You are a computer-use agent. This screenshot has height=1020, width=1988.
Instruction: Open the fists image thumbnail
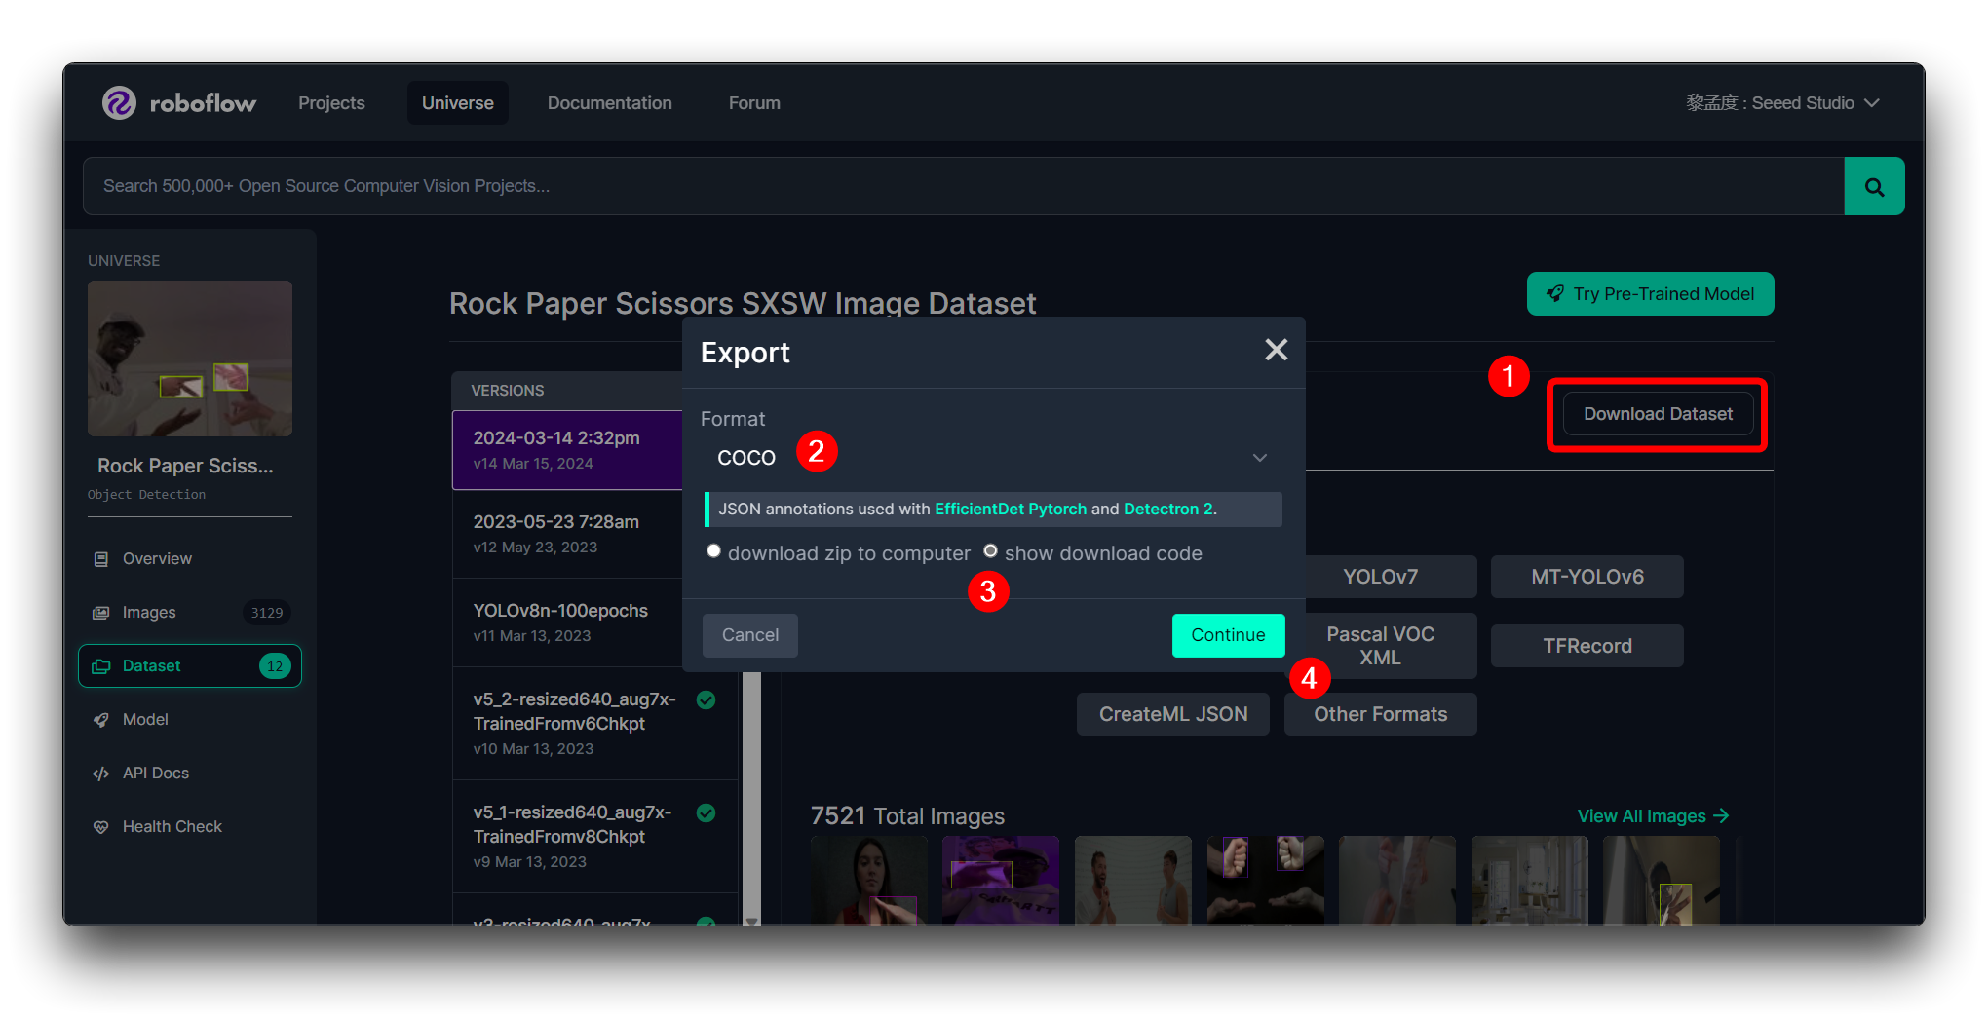[1266, 881]
